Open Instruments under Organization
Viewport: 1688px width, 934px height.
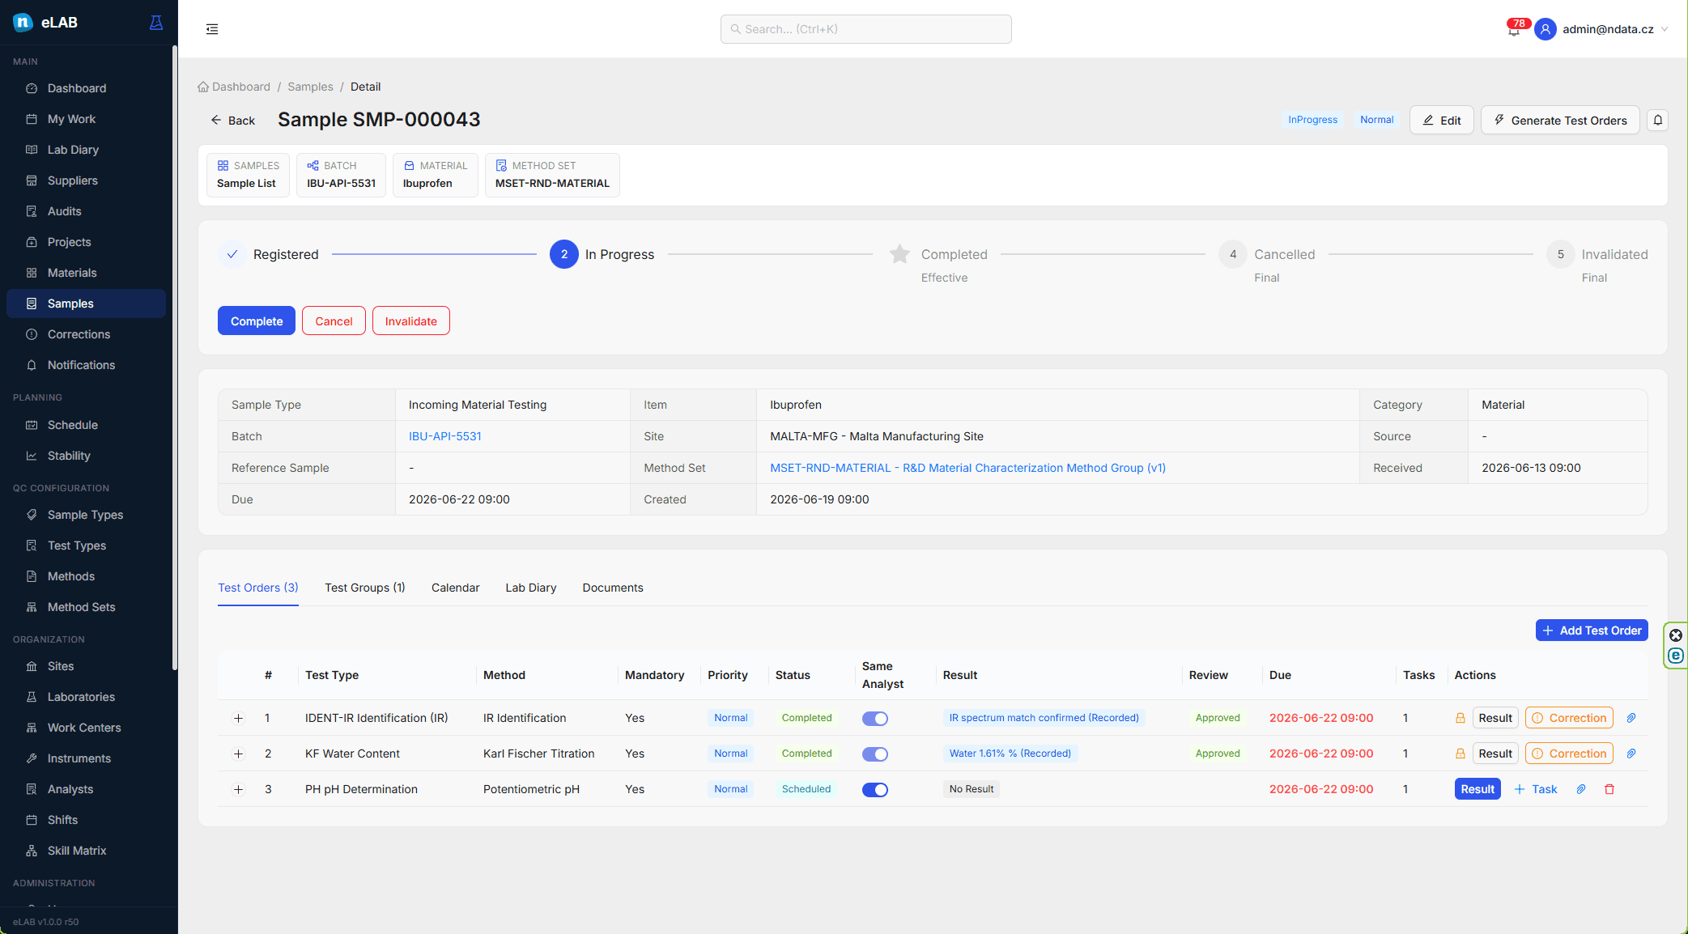(x=87, y=758)
